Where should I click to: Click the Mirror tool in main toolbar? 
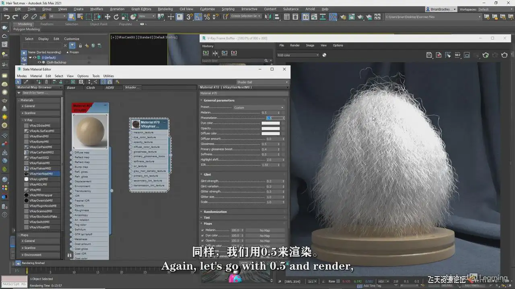[x=268, y=16]
